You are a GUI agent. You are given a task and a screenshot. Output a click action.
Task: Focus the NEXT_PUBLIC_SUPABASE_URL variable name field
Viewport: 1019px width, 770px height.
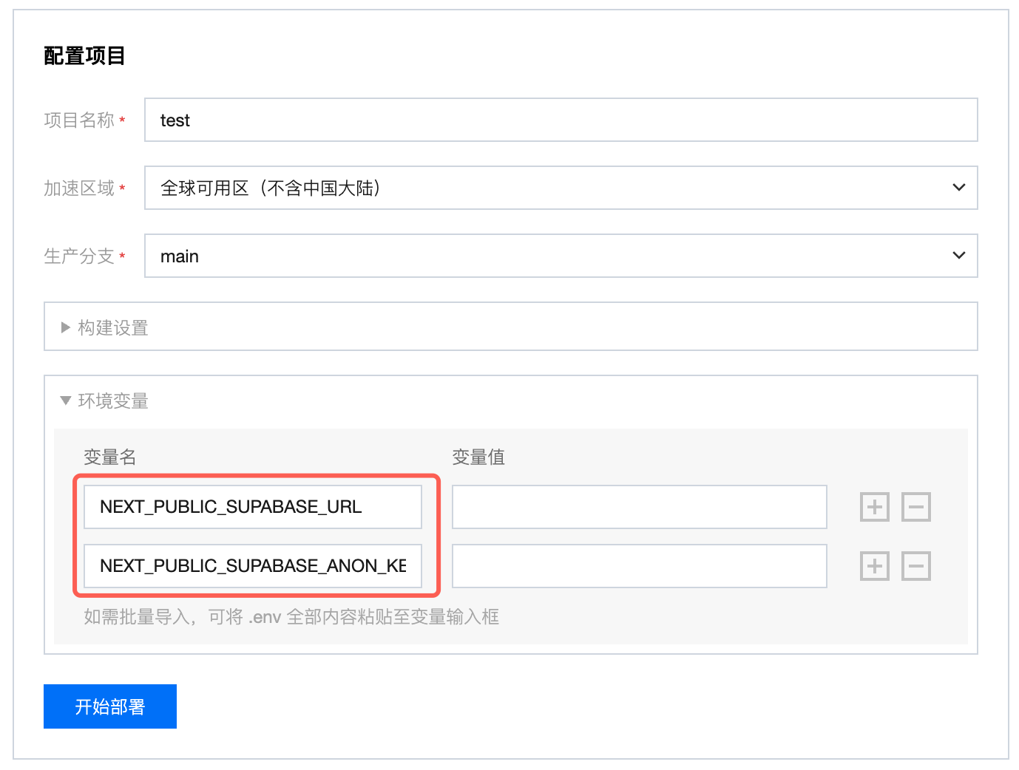253,507
